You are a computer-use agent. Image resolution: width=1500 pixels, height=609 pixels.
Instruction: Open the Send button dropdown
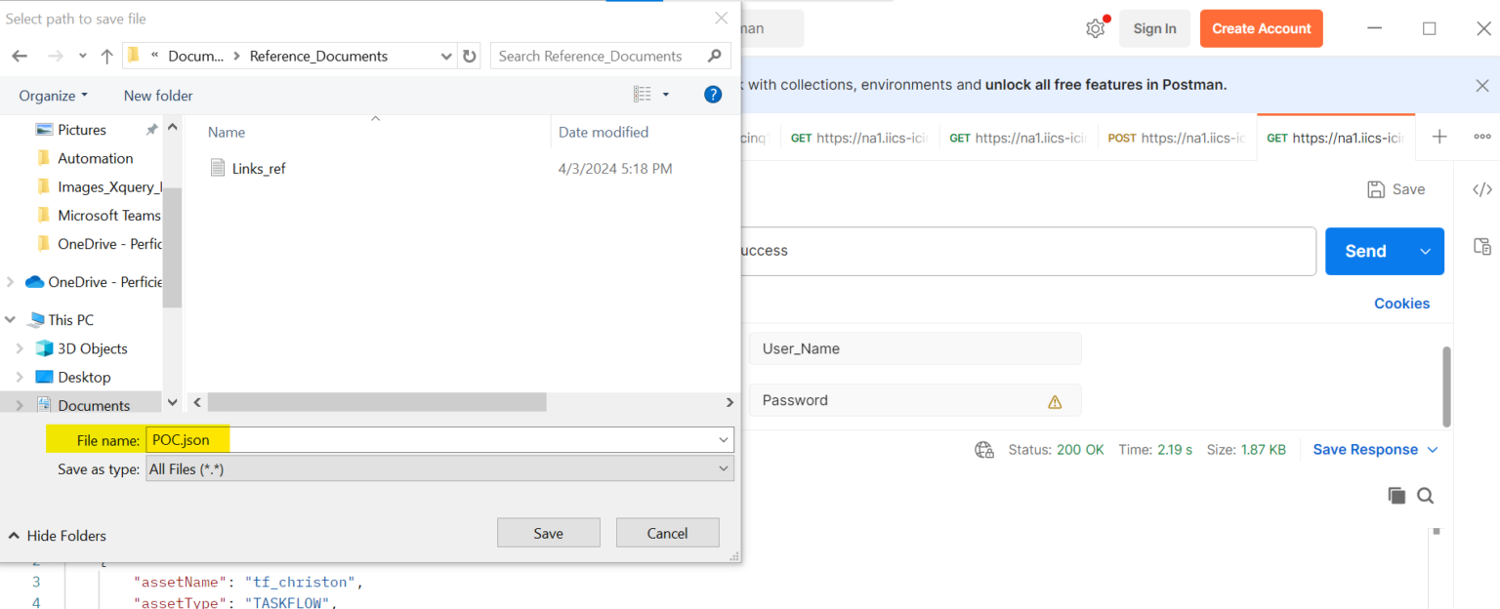click(x=1425, y=251)
